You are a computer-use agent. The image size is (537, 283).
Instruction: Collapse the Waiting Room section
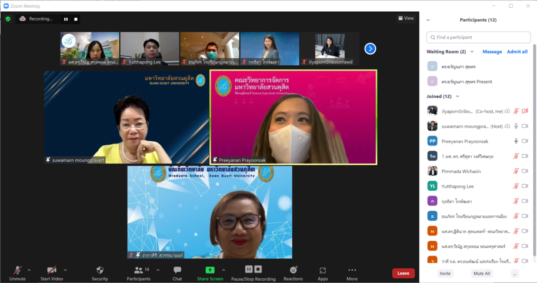472,52
